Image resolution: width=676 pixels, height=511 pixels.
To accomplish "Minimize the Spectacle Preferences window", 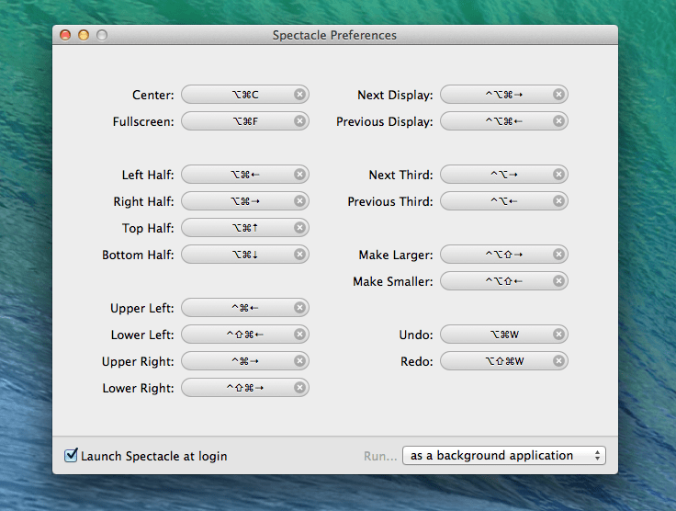I will [x=84, y=35].
